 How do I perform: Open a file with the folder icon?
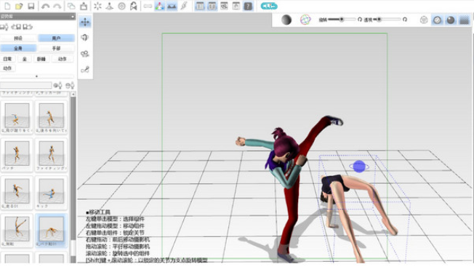click(19, 6)
